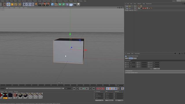Open the Mesh menu
The width and height of the screenshot is (185, 104).
pyautogui.click(x=15, y=1)
